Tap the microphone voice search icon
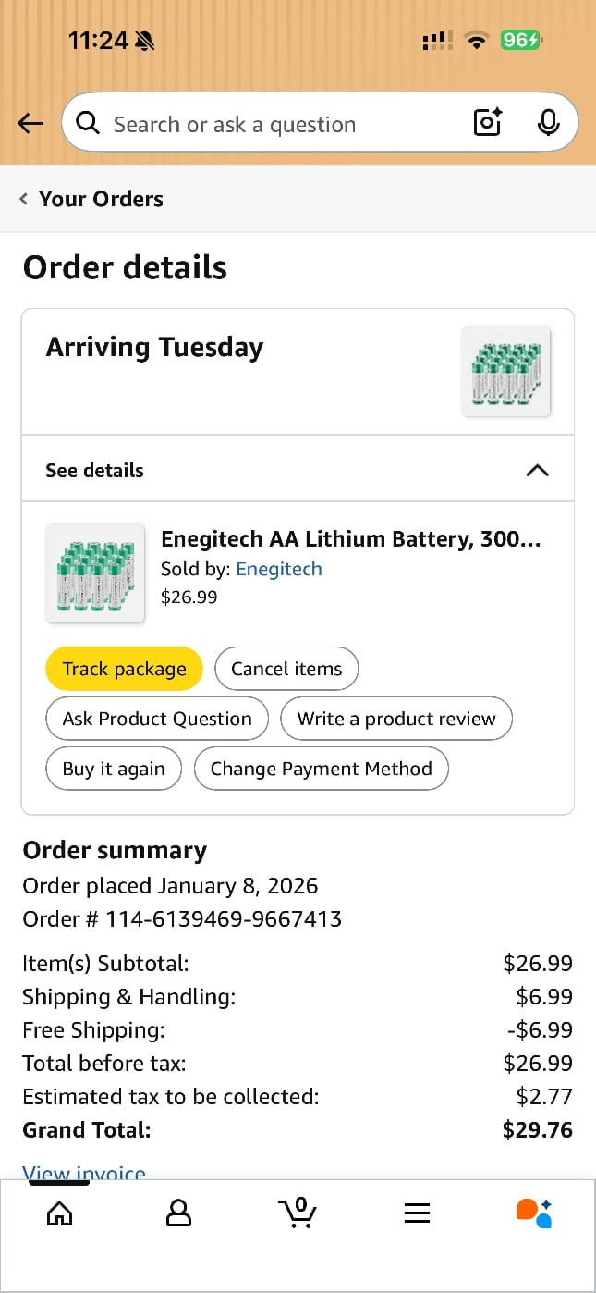The height and width of the screenshot is (1293, 596). click(548, 123)
